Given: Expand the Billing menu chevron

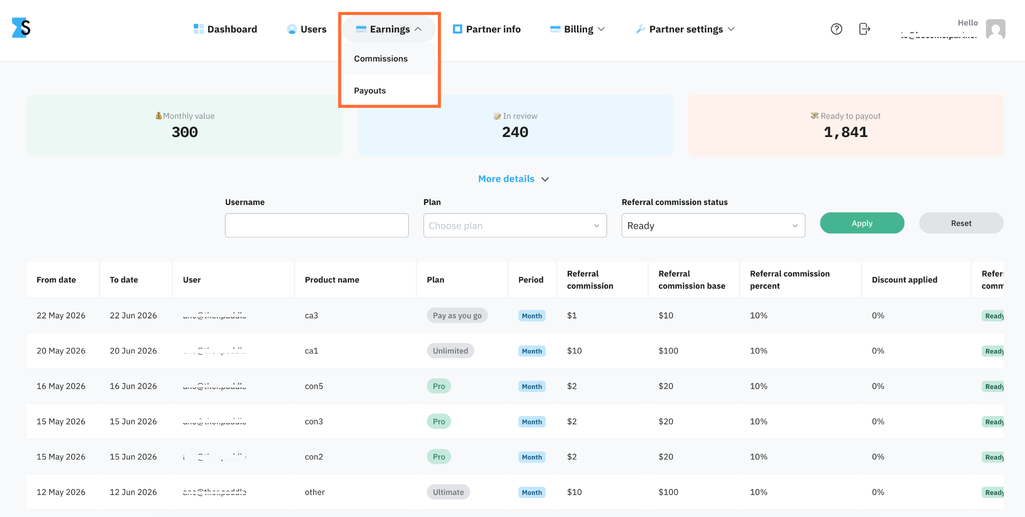Looking at the screenshot, I should coord(602,29).
